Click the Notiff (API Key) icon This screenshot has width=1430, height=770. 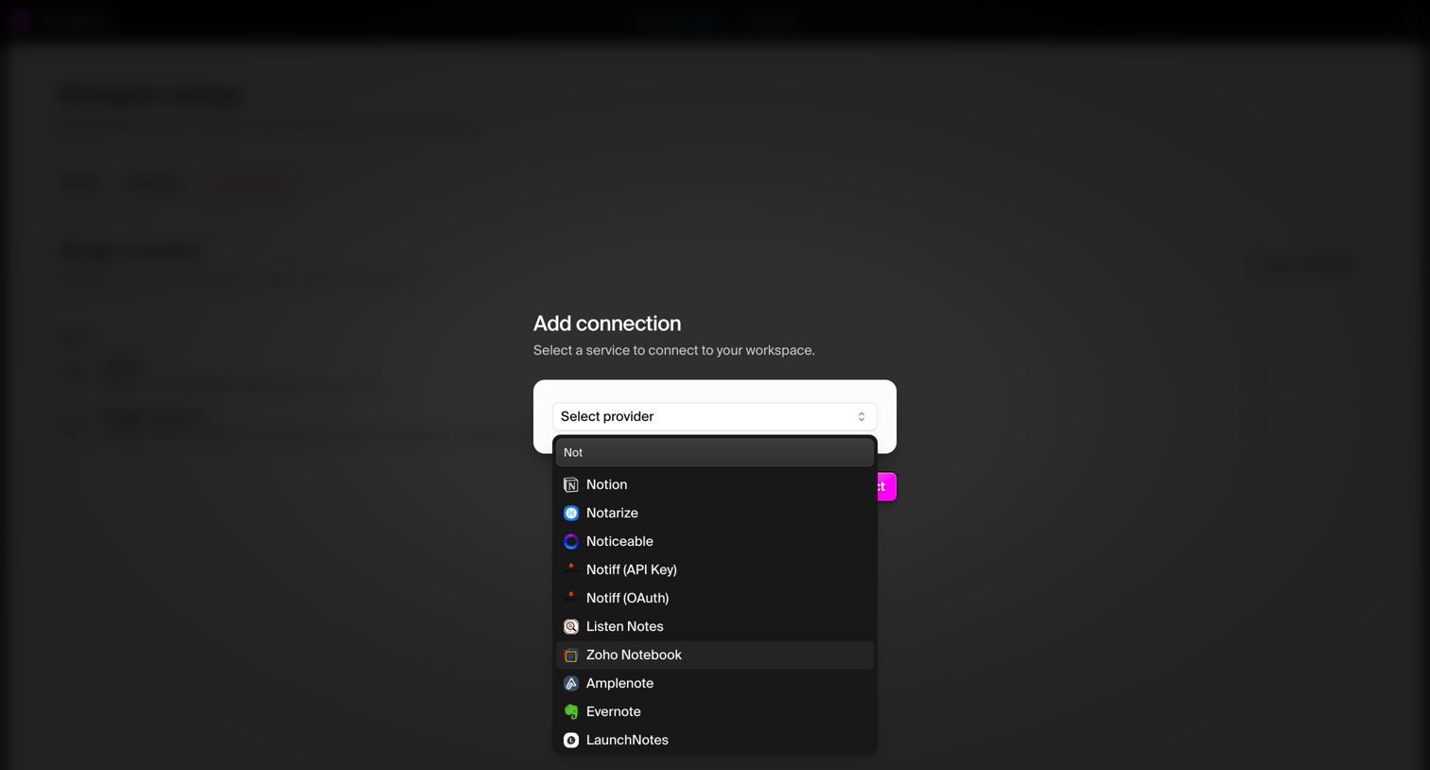(571, 569)
